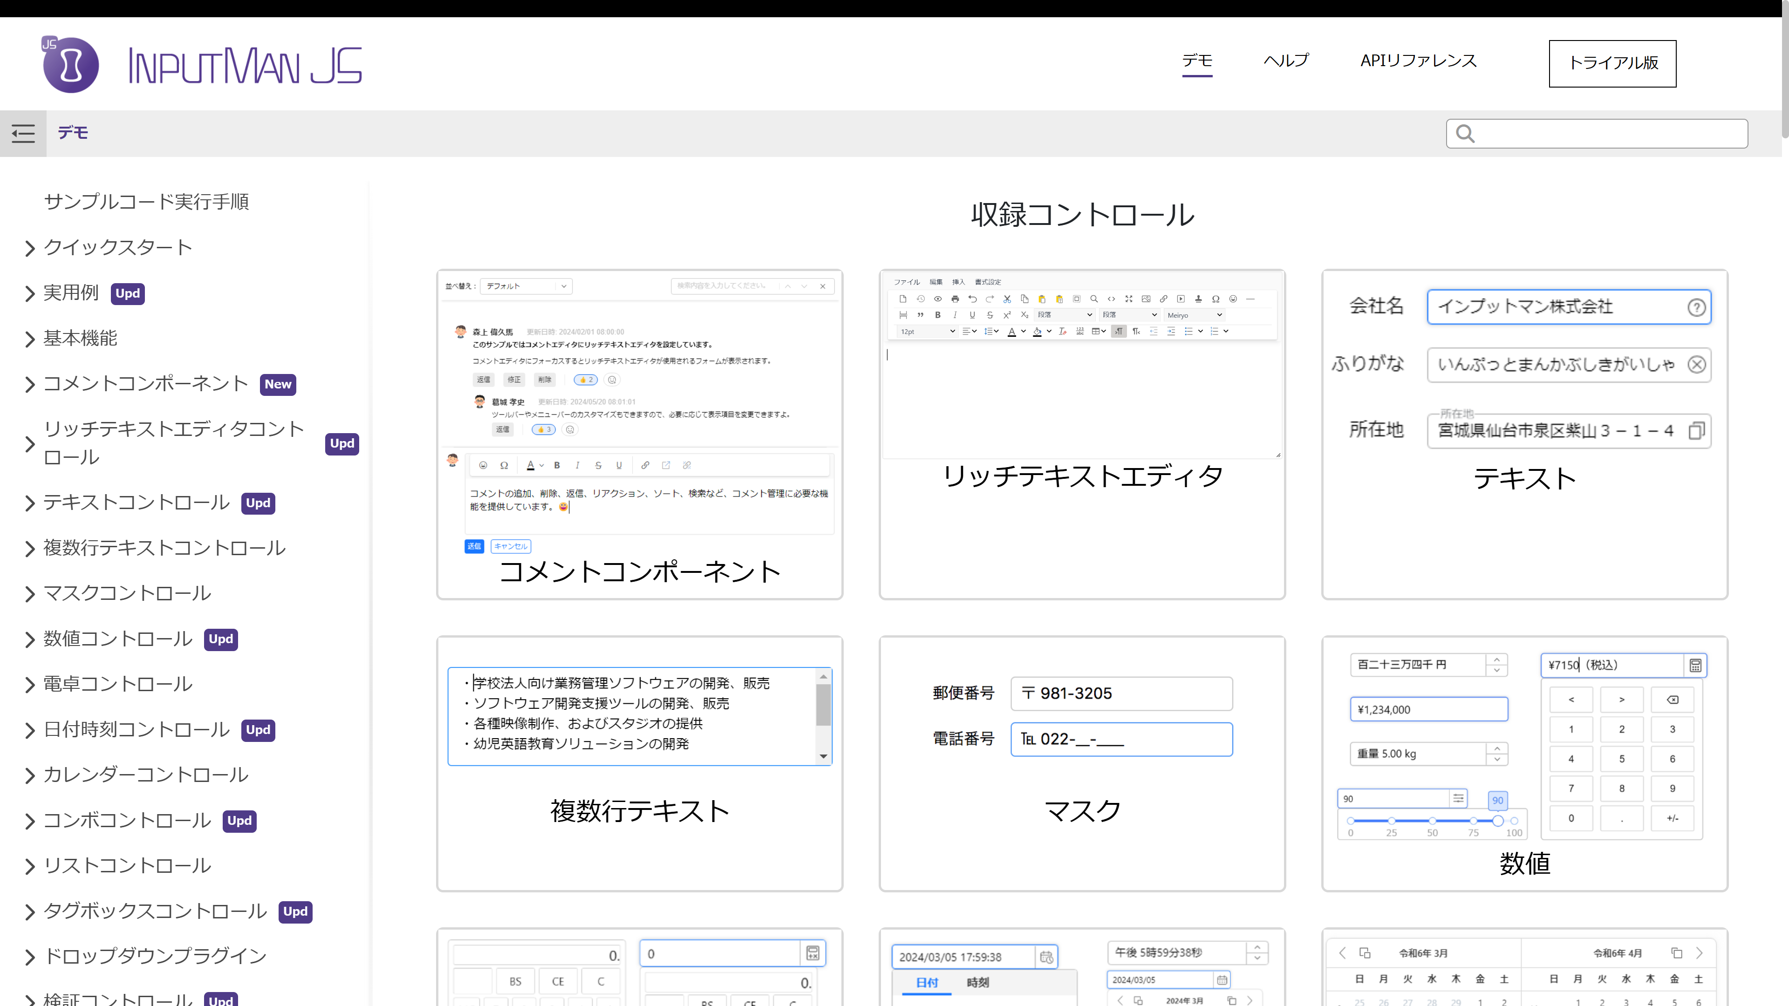
Task: Expand 実用例 sidebar section
Action: 29,294
